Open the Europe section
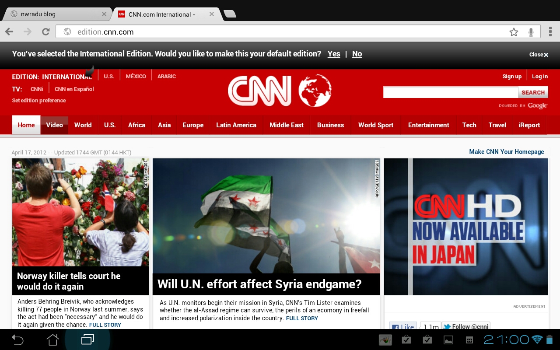560x350 pixels. coord(193,125)
